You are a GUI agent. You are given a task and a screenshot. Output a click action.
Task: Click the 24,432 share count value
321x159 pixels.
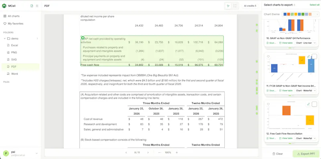click(139, 26)
